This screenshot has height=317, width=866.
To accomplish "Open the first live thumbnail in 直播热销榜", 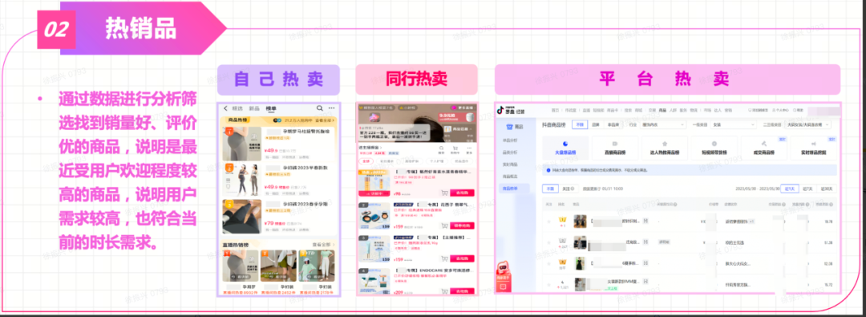I will pos(241,266).
